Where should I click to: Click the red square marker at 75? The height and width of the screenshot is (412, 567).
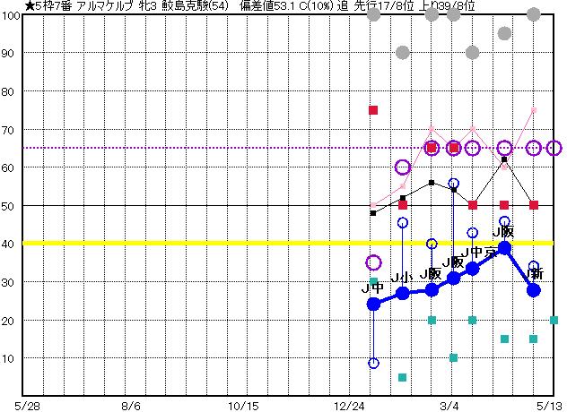tap(373, 110)
